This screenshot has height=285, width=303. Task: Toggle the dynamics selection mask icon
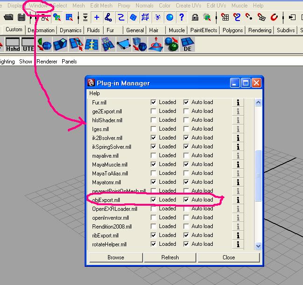158,18
